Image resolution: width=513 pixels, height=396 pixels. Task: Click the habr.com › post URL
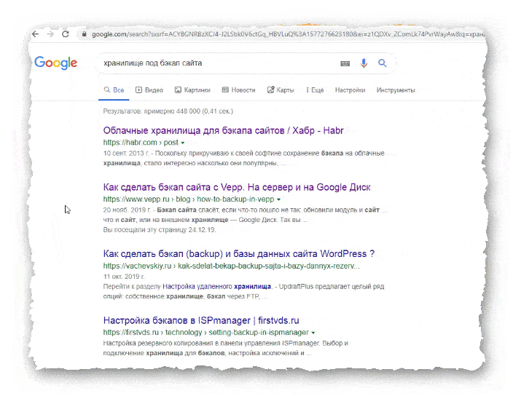(141, 143)
